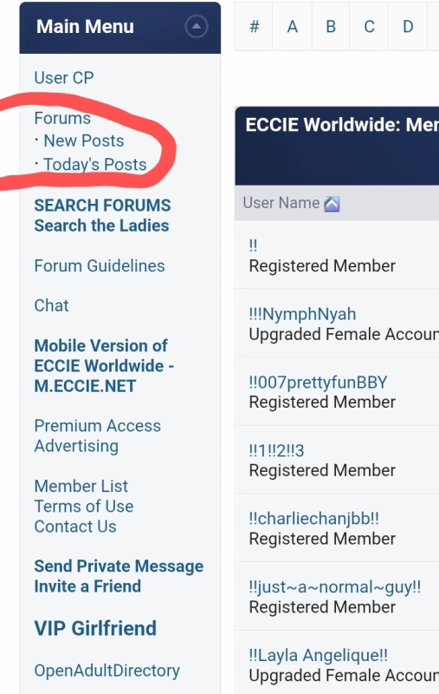Filter member list by letter A
This screenshot has height=694, width=439.
coord(293,27)
